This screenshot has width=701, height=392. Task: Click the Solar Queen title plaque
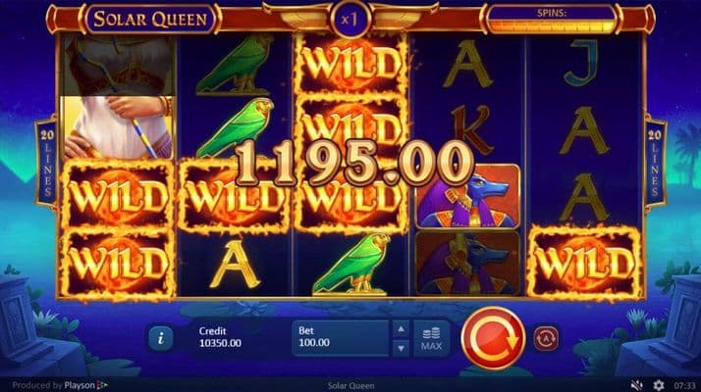(x=150, y=20)
